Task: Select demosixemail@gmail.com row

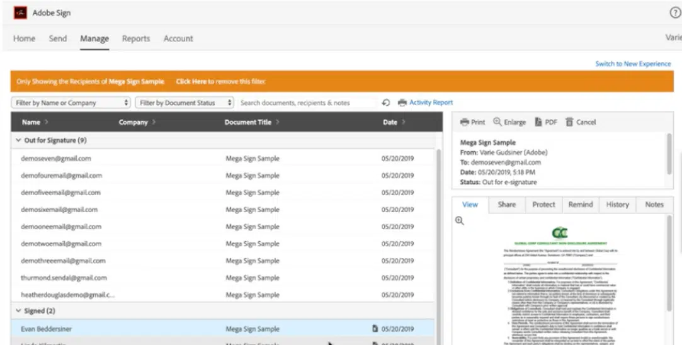Action: (223, 209)
